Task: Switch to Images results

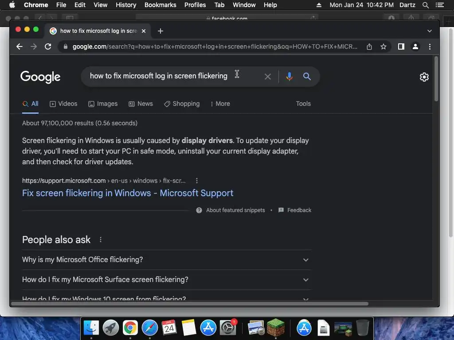Action: tap(103, 104)
